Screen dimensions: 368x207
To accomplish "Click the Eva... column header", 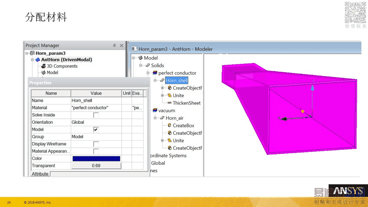I will (x=138, y=93).
